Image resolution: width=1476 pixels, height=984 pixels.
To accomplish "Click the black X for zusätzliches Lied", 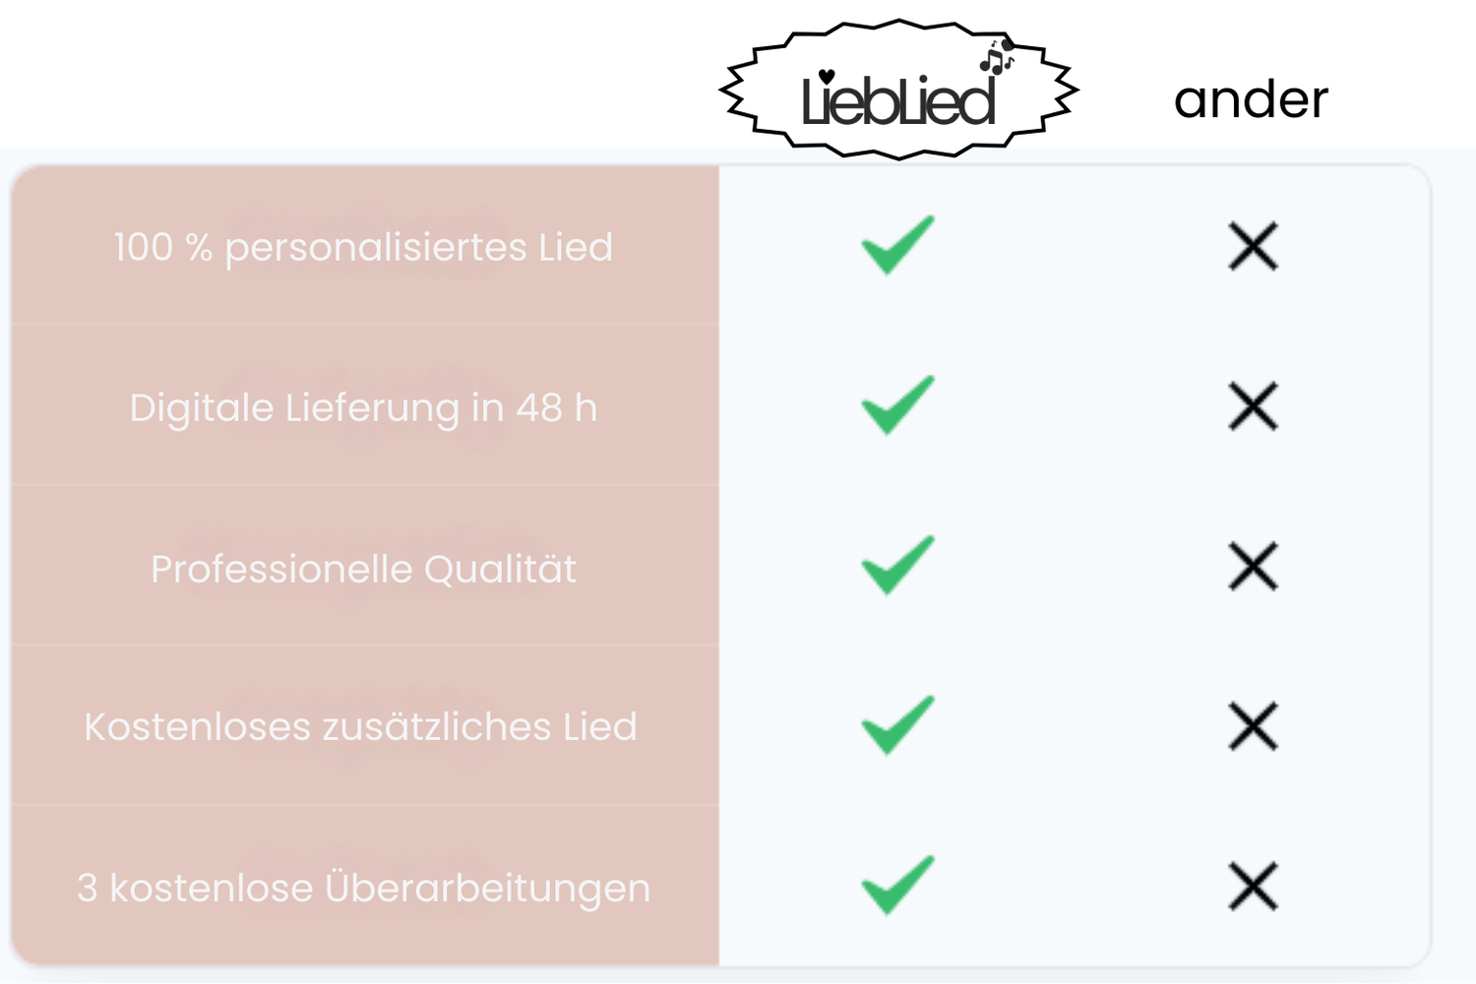I will 1253,727.
